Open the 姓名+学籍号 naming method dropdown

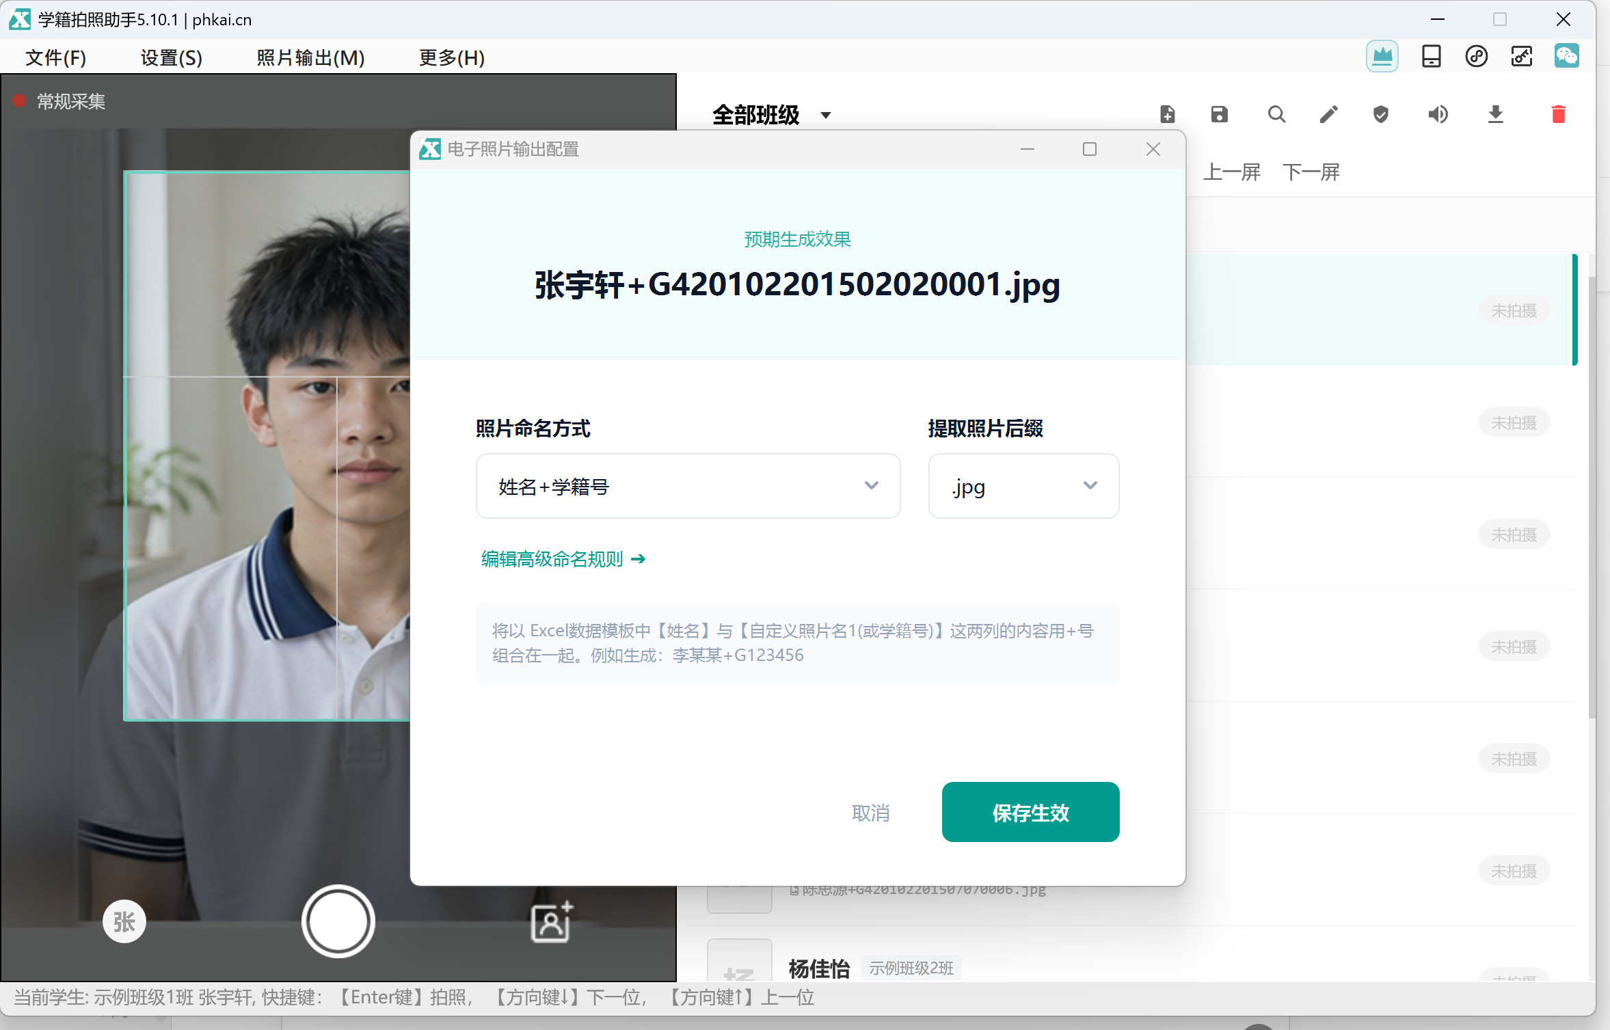coord(688,486)
